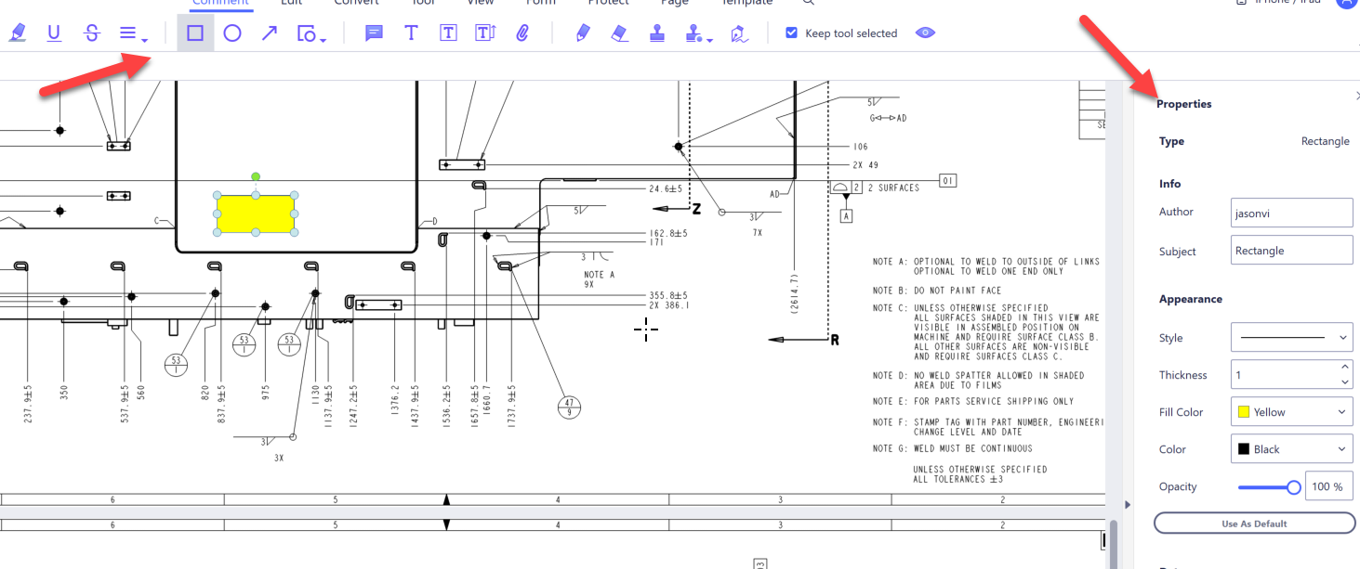1360x569 pixels.
Task: Click the Underline annotation tool
Action: 54,33
